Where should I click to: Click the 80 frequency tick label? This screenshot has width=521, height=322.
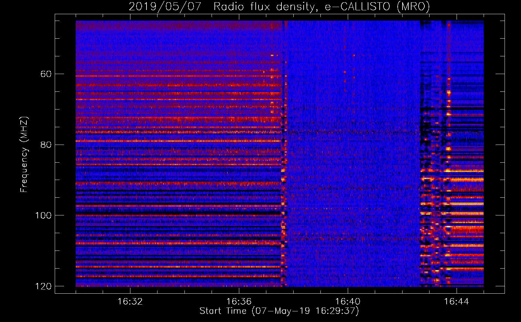[x=46, y=145]
